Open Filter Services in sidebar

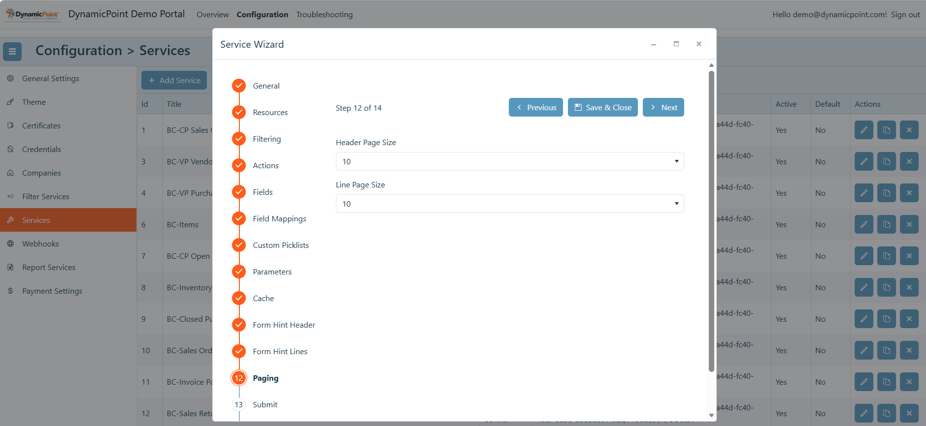pyautogui.click(x=68, y=197)
